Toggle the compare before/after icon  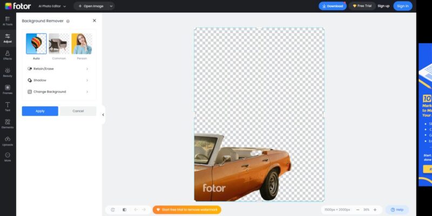click(x=125, y=210)
